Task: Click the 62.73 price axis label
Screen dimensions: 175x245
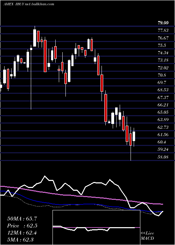Action: (x=163, y=127)
